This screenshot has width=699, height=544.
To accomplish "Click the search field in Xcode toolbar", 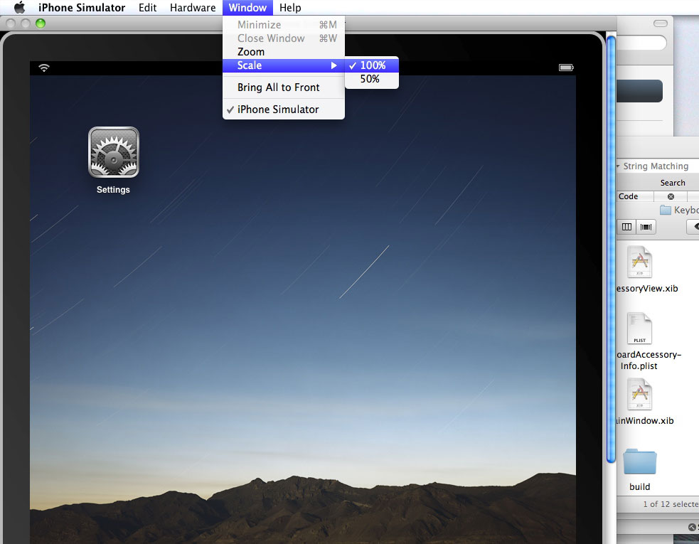I will [x=641, y=43].
